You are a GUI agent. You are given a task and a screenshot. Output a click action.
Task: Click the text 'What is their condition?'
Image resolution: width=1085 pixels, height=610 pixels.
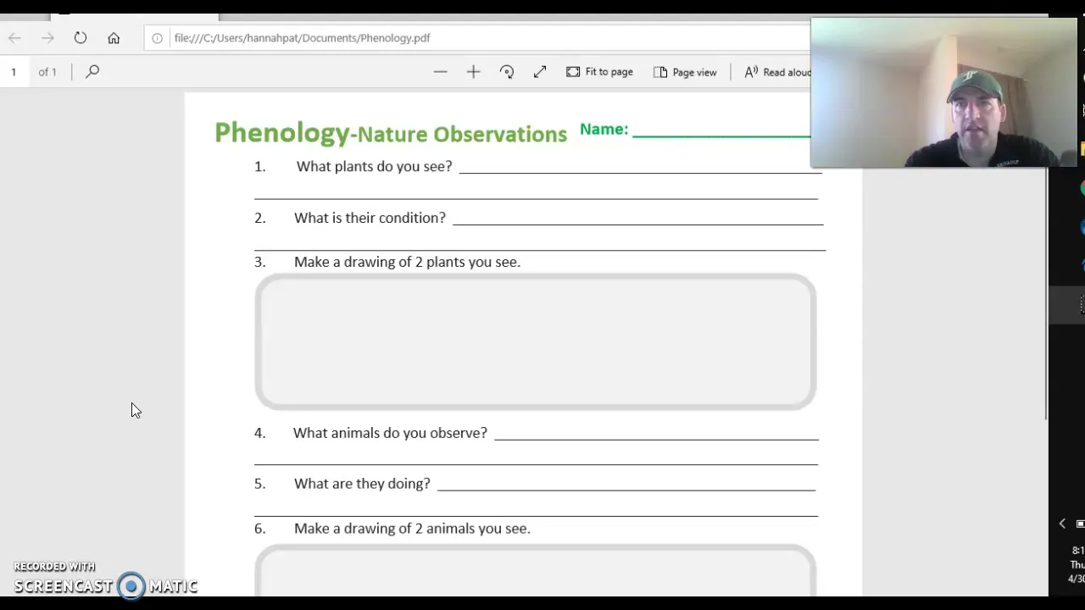click(x=370, y=219)
